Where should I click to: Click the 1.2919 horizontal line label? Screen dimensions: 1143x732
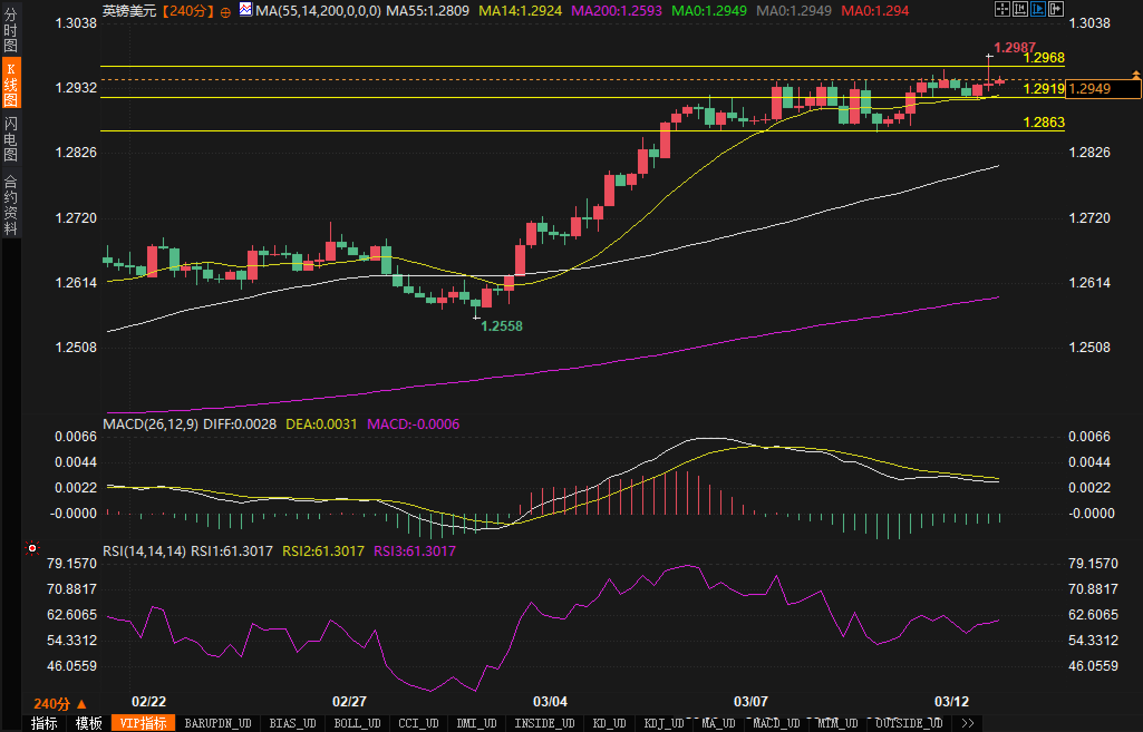pos(1044,89)
